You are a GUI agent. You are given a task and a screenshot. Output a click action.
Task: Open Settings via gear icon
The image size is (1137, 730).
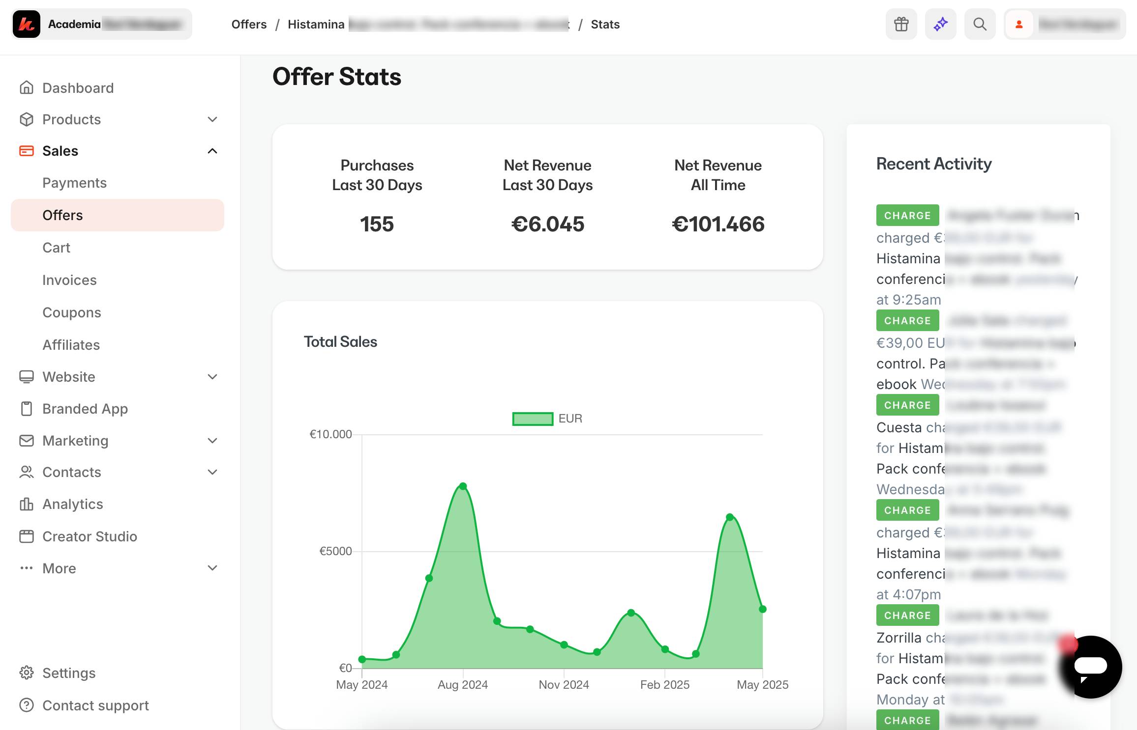click(27, 673)
